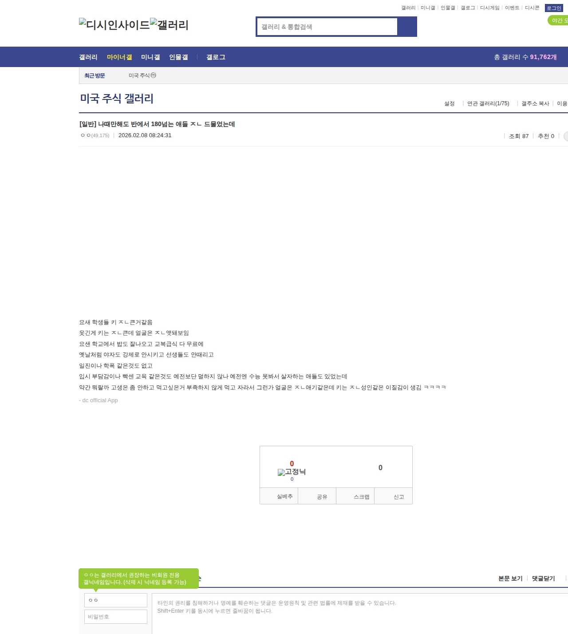Click the 신고 report button
568x634 pixels.
(394, 496)
